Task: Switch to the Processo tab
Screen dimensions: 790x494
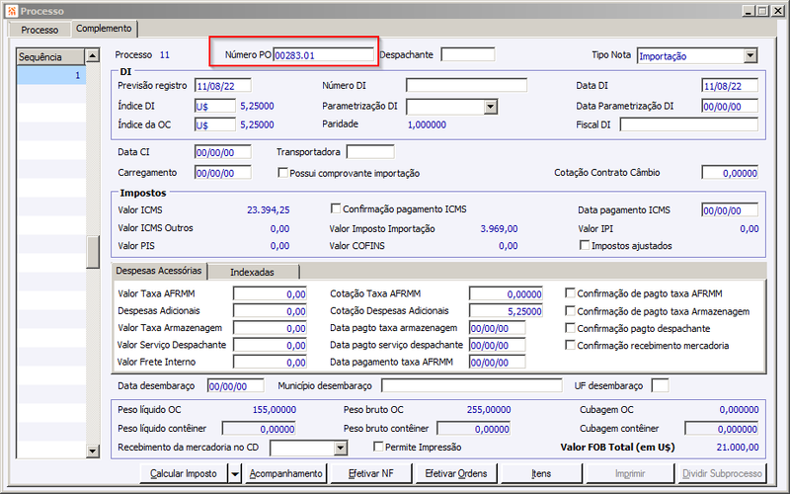Action: click(x=39, y=30)
